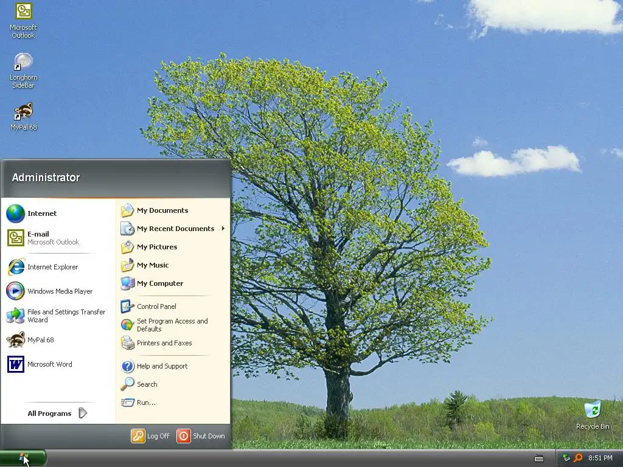The width and height of the screenshot is (623, 467).
Task: Click Files and Settings Transfer Wizard icon
Action: 15,316
